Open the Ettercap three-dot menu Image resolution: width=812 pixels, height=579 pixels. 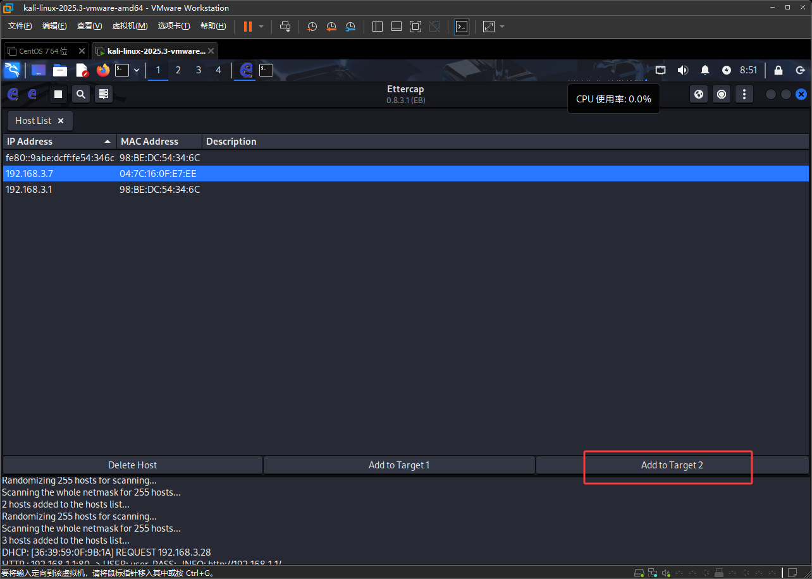[x=744, y=94]
